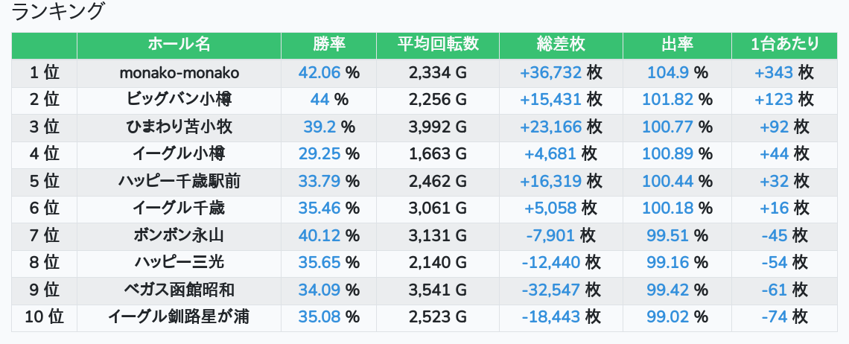This screenshot has height=344, width=849.
Task: Select the イーグル小樽 hall name
Action: point(179,154)
